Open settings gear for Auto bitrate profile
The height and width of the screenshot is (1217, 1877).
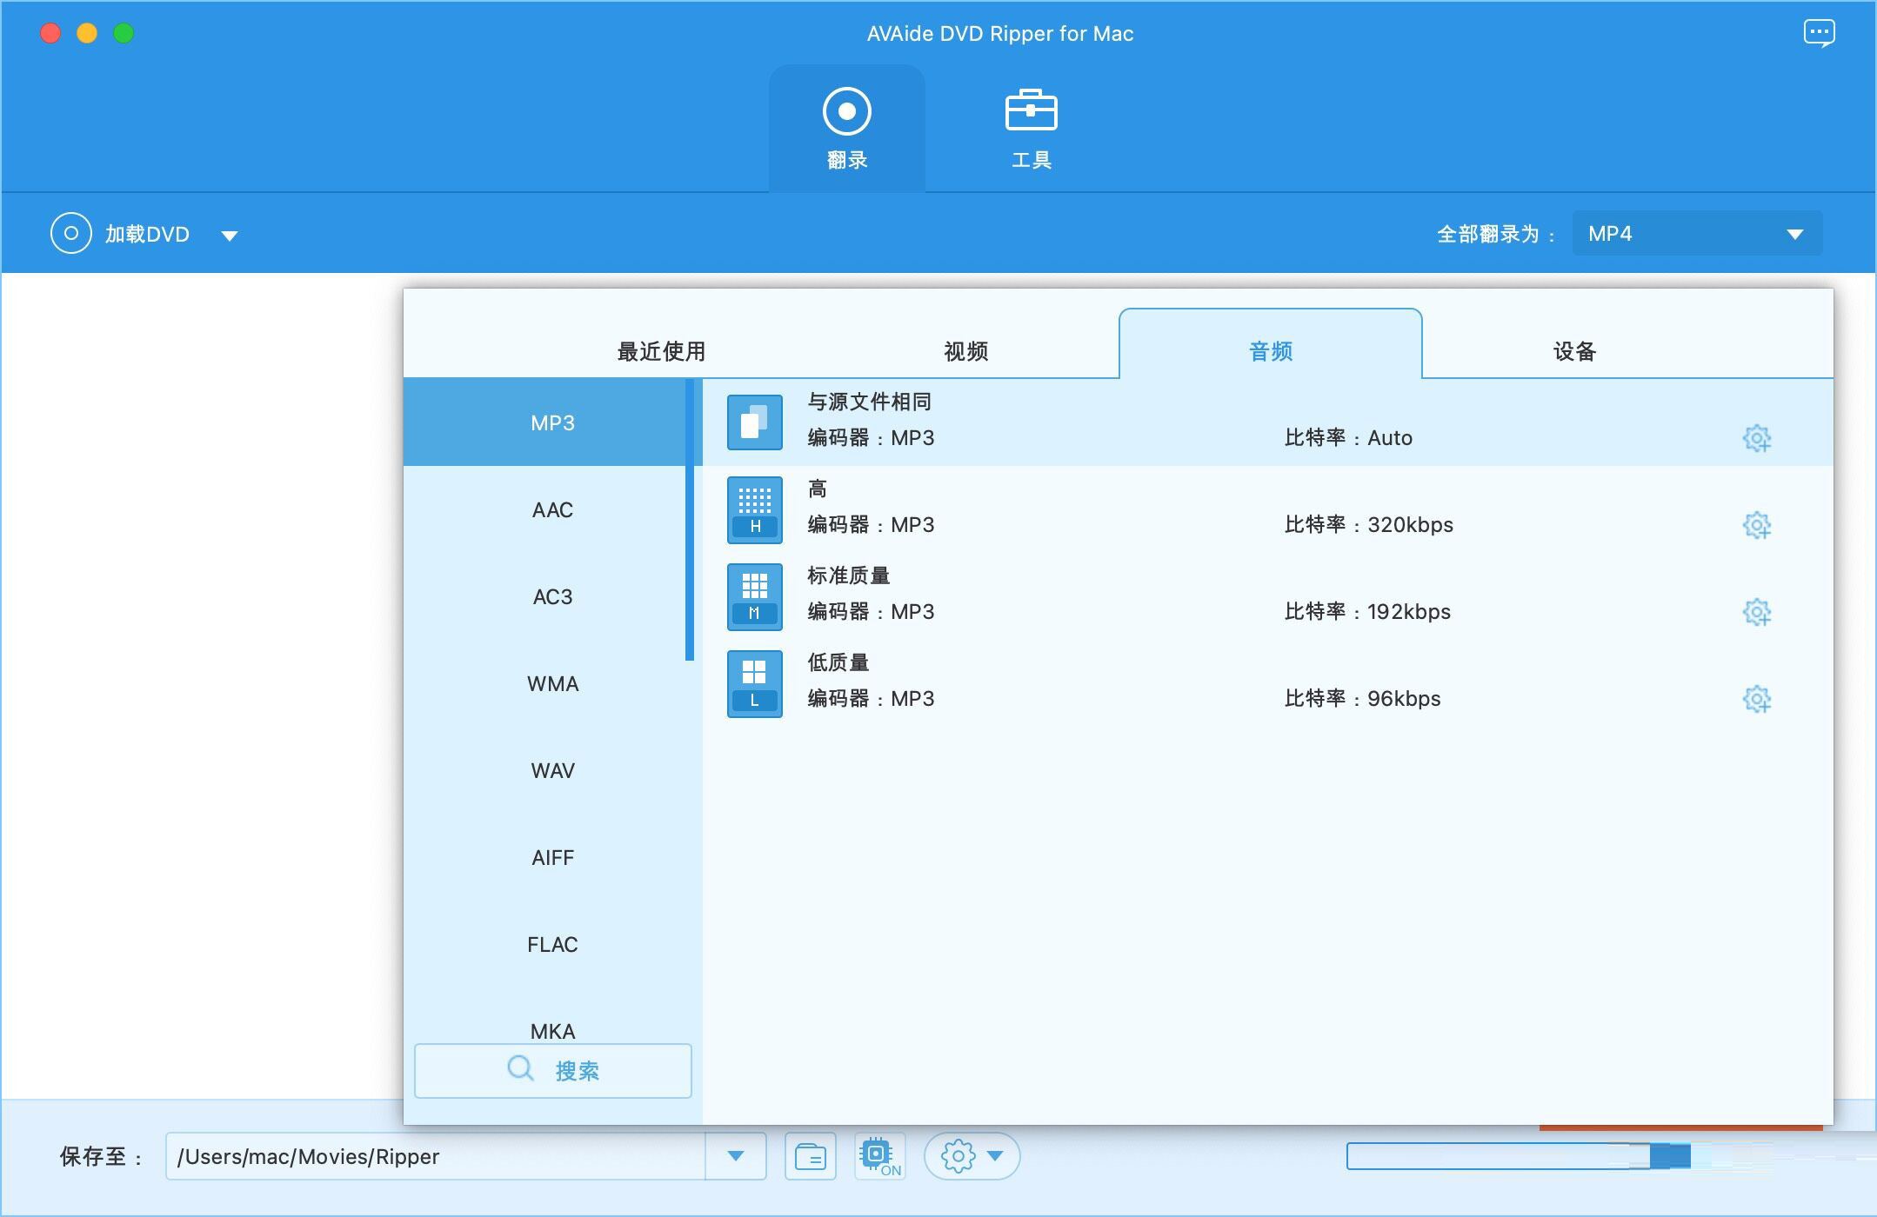point(1756,438)
